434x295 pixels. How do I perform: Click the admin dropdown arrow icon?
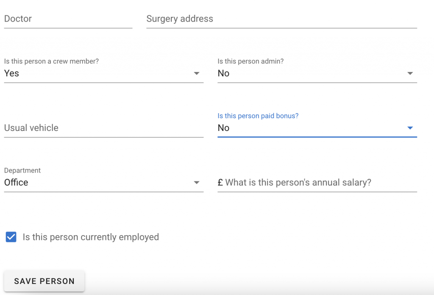point(410,74)
